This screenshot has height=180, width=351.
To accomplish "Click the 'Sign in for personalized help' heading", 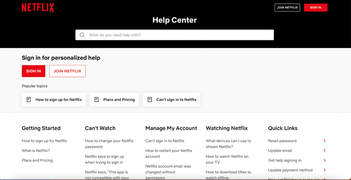I will (x=61, y=58).
